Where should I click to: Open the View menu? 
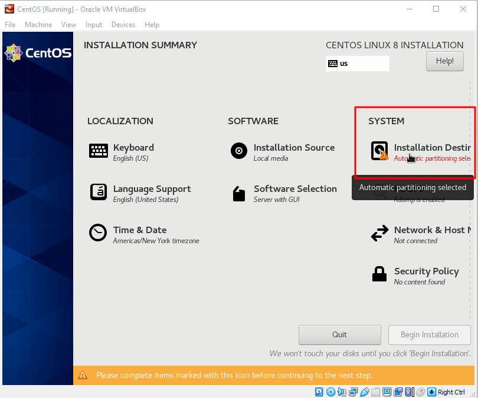[68, 25]
